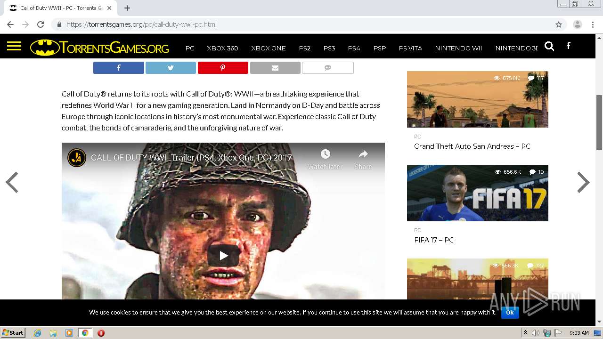Click the FIFA 17 thumbnail
This screenshot has width=603, height=339.
coord(478,193)
